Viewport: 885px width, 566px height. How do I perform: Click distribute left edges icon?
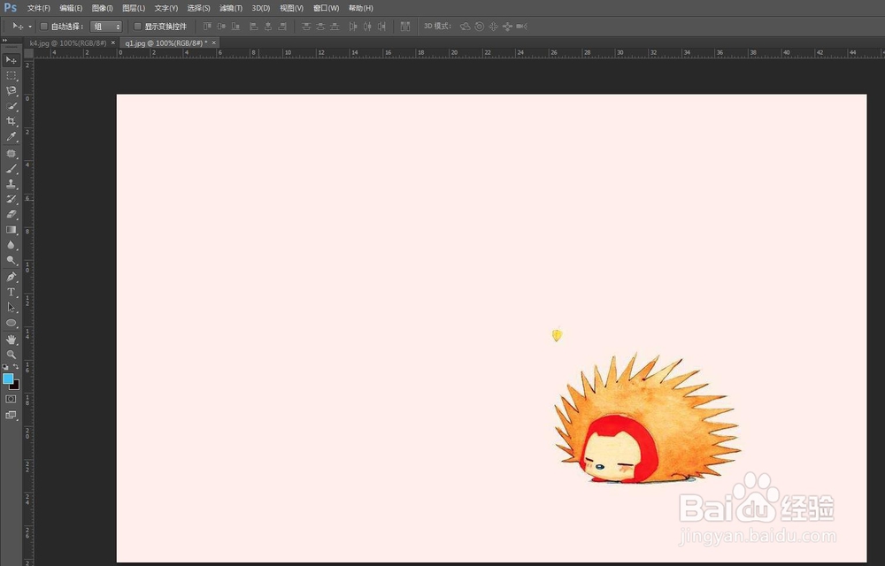tap(353, 27)
